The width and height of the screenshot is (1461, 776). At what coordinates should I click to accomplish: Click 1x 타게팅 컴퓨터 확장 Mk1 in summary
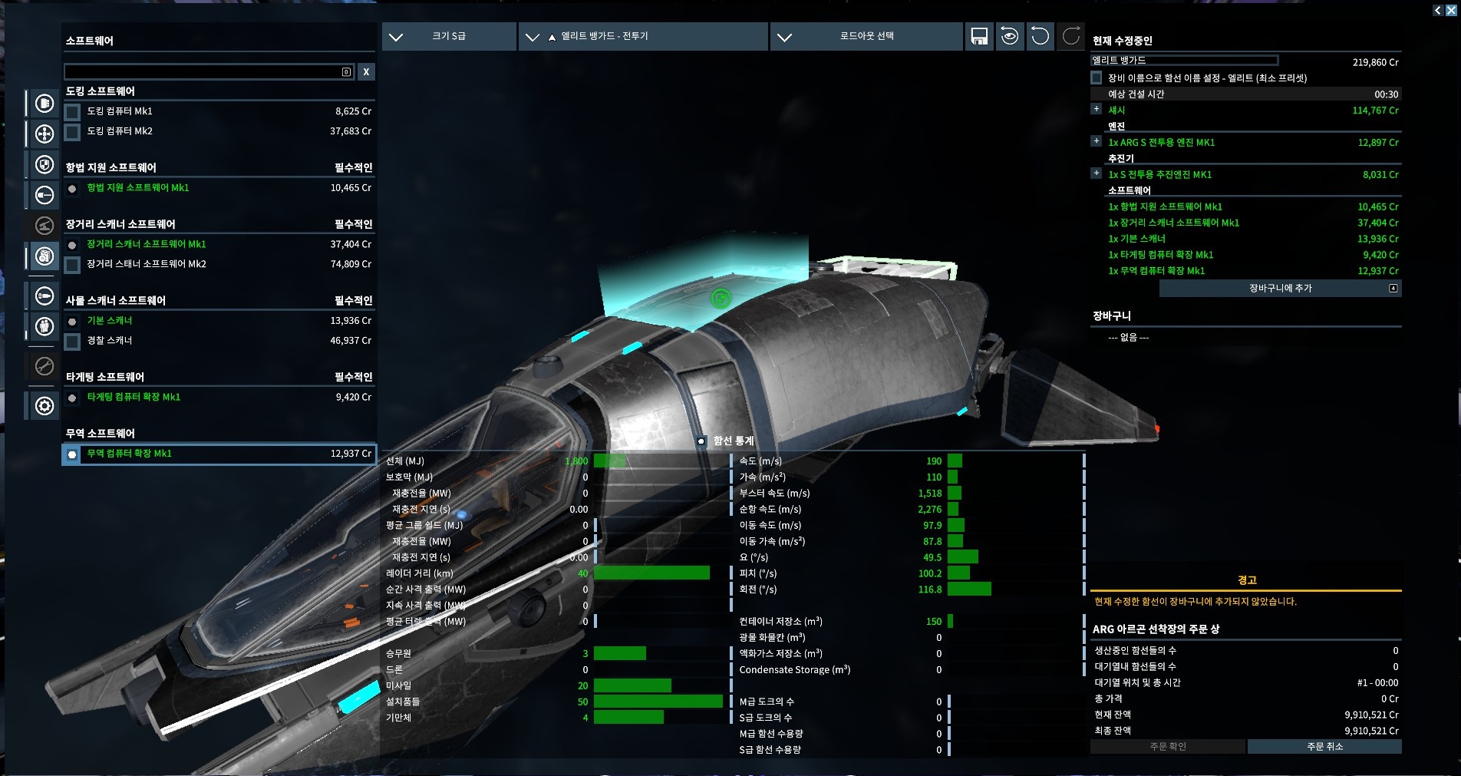pos(1160,255)
